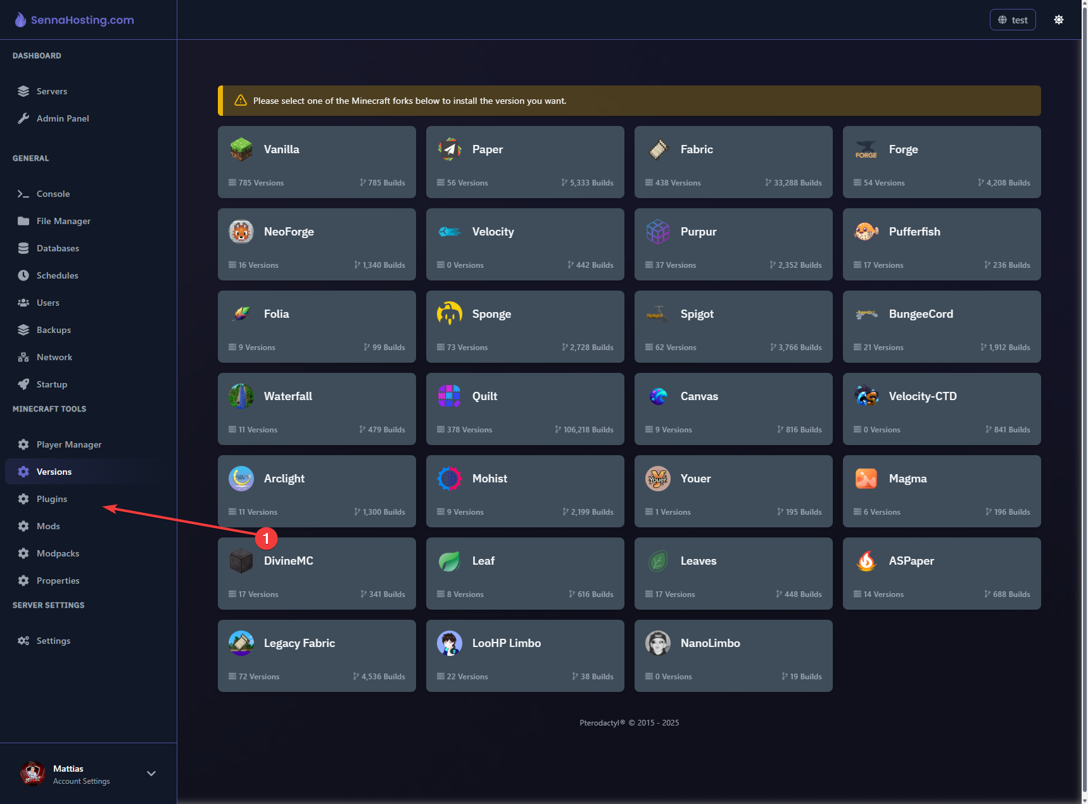The image size is (1088, 804).
Task: Open the test server selector
Action: point(1012,20)
